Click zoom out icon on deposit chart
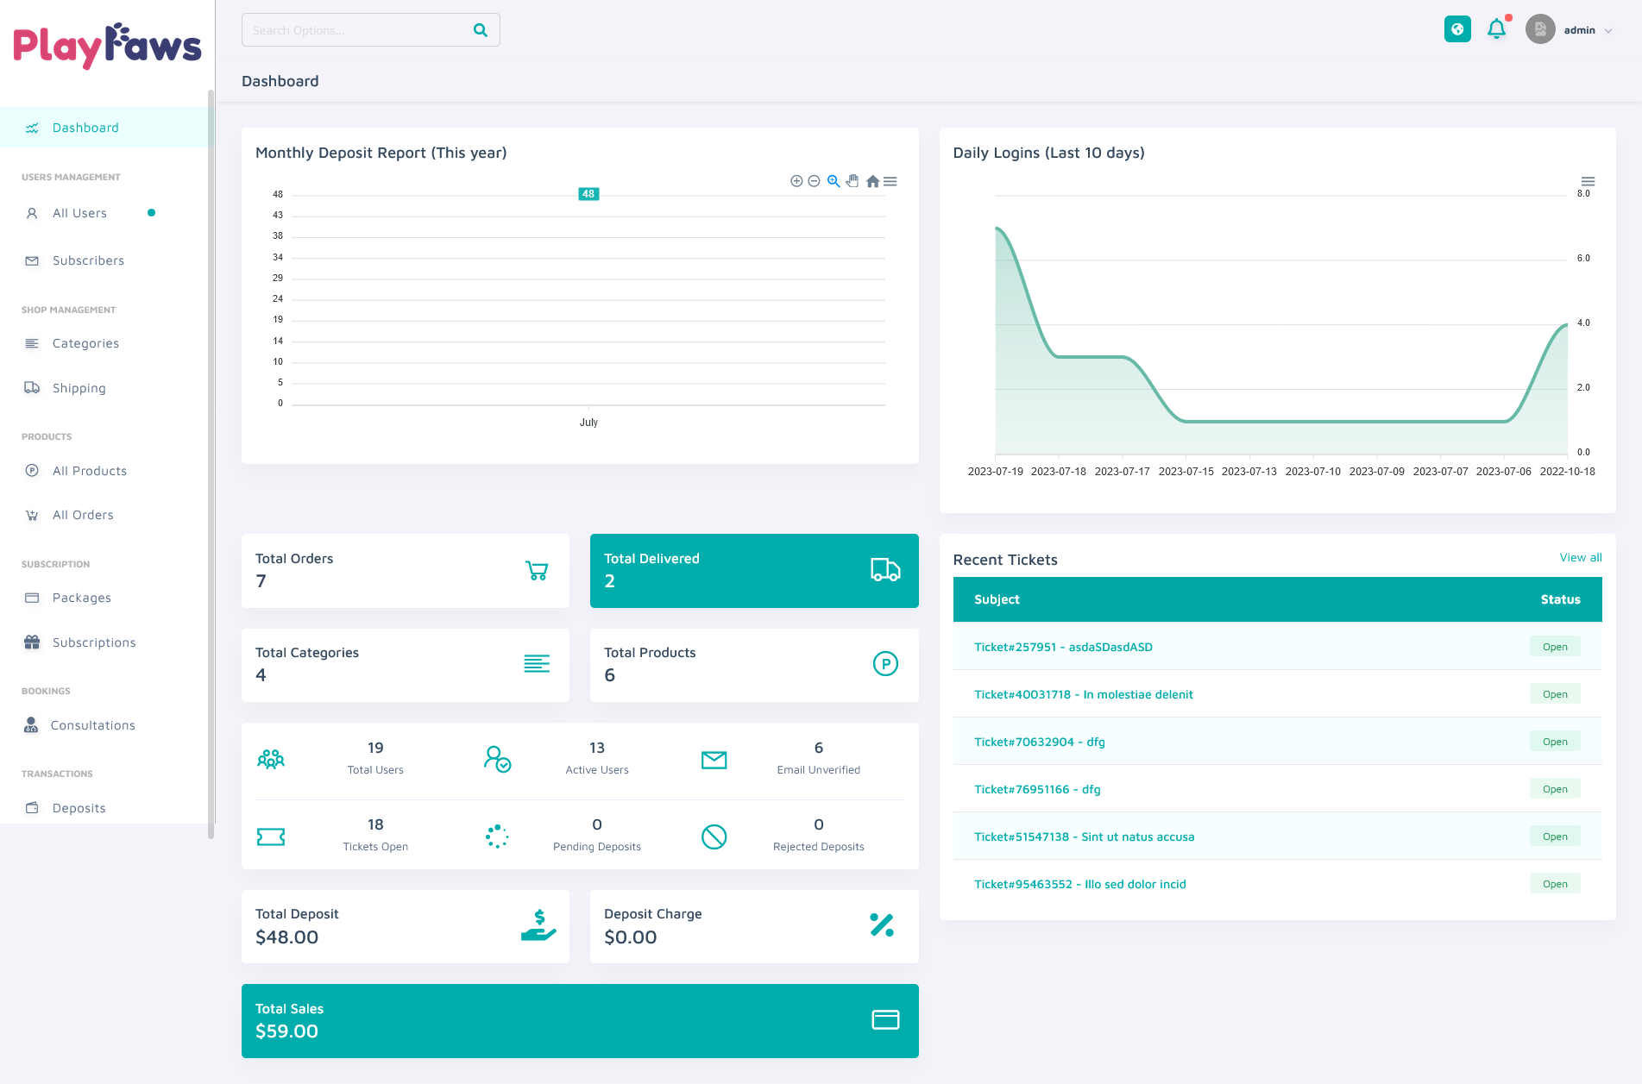This screenshot has height=1084, width=1642. point(814,181)
